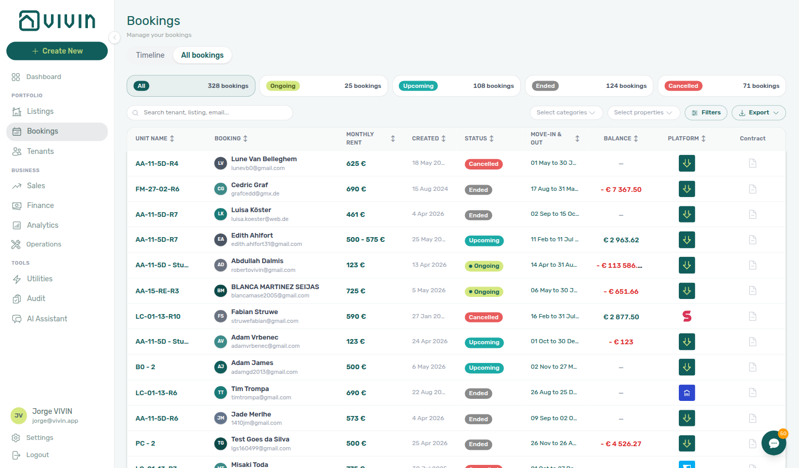Switch to the Timeline tab

pyautogui.click(x=150, y=55)
